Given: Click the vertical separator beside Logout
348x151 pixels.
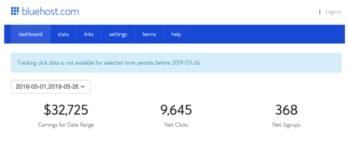Looking at the screenshot, I should [320, 12].
